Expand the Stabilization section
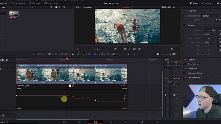Viewport: 221px width, 124px height. (192, 69)
